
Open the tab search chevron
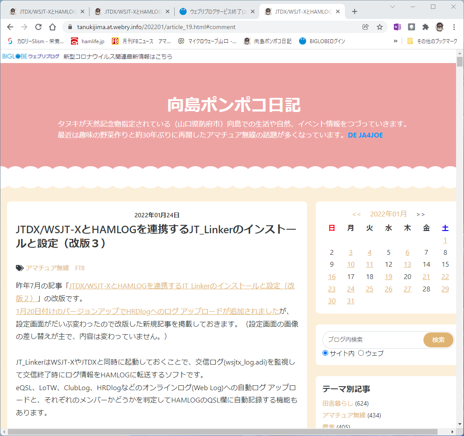[393, 7]
